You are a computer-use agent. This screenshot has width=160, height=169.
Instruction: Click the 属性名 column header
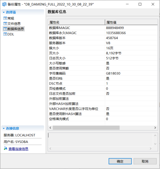coord(77,22)
